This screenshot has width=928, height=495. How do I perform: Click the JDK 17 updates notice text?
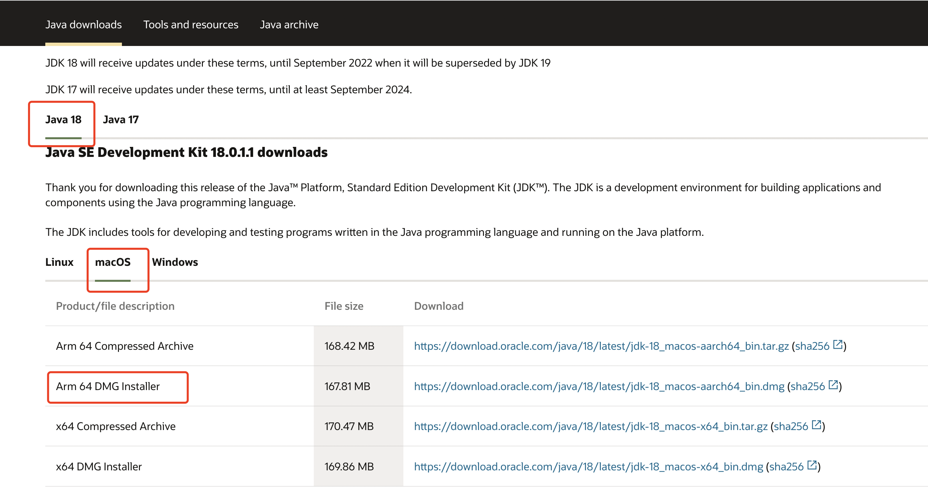[229, 89]
